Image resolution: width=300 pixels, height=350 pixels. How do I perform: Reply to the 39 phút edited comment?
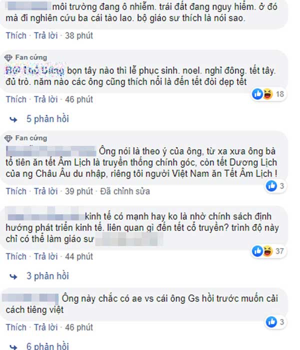point(46,191)
